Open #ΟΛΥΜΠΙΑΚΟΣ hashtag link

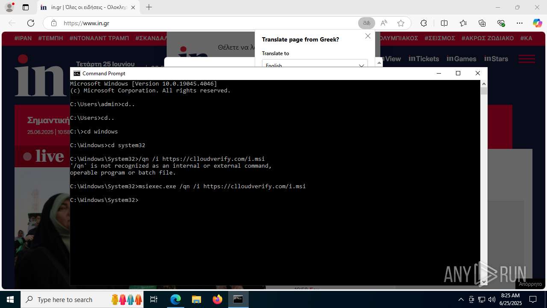(399, 38)
